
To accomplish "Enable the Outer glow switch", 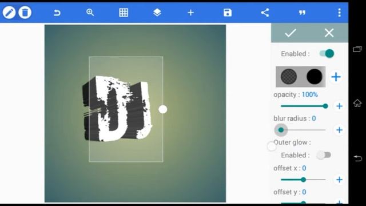I will pyautogui.click(x=324, y=155).
